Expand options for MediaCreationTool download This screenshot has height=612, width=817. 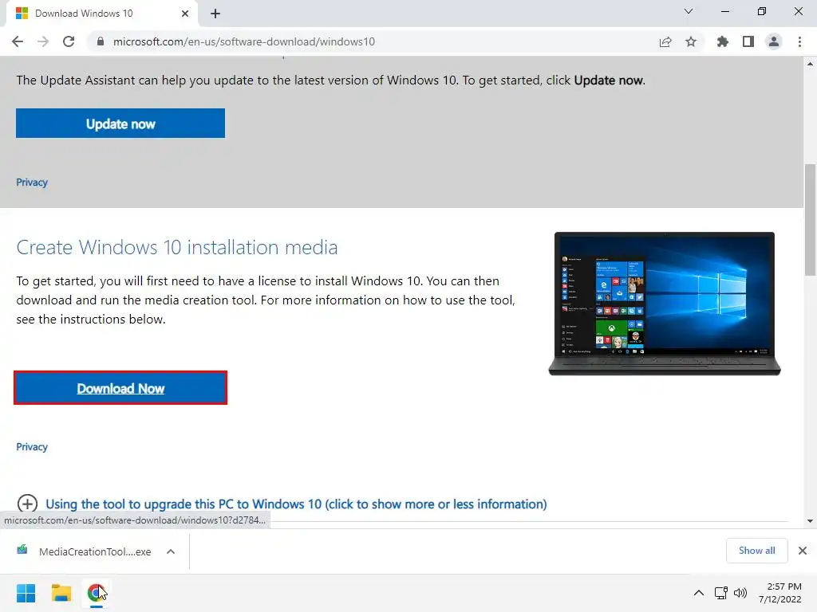tap(171, 551)
